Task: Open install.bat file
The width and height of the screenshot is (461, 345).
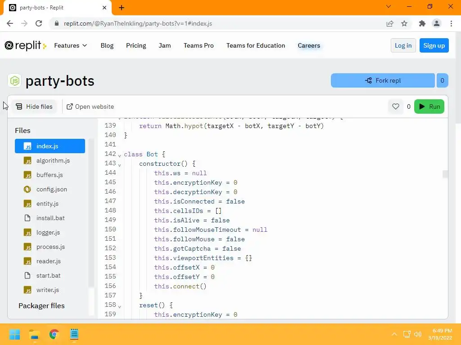Action: coord(50,218)
